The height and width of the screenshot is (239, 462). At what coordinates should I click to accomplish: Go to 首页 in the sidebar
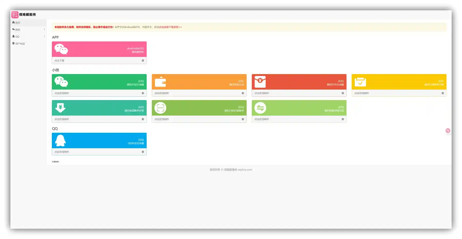point(17,23)
